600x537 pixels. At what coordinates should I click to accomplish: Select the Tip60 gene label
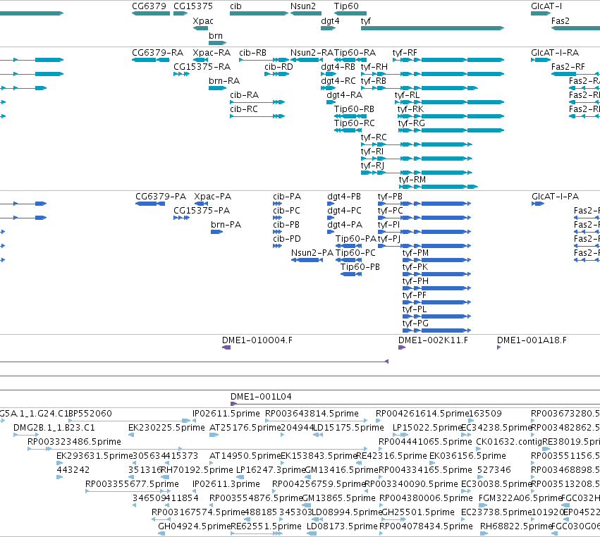346,6
